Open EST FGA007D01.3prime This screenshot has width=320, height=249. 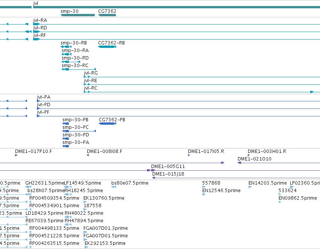tap(106, 228)
